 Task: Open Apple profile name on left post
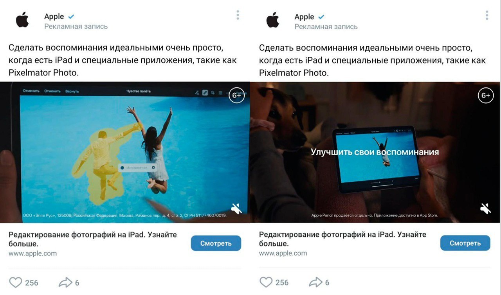pyautogui.click(x=54, y=16)
